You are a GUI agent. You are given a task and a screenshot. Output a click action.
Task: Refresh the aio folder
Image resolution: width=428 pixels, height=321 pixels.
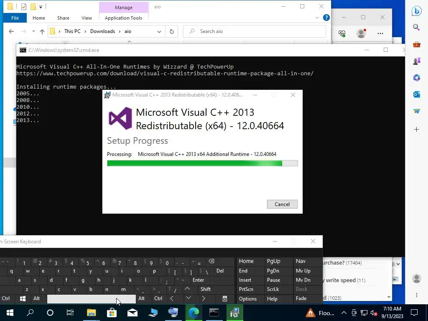pos(172,31)
